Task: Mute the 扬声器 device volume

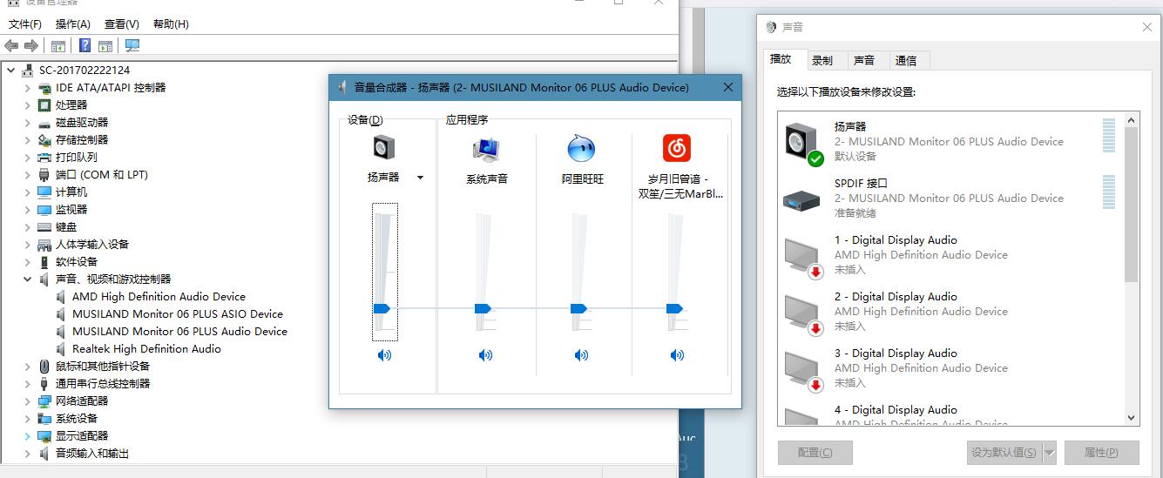Action: [x=384, y=355]
